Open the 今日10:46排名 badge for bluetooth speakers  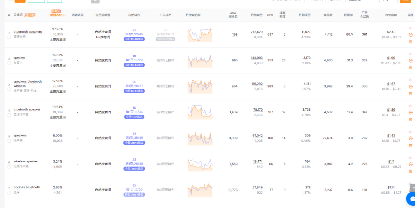tap(134, 39)
